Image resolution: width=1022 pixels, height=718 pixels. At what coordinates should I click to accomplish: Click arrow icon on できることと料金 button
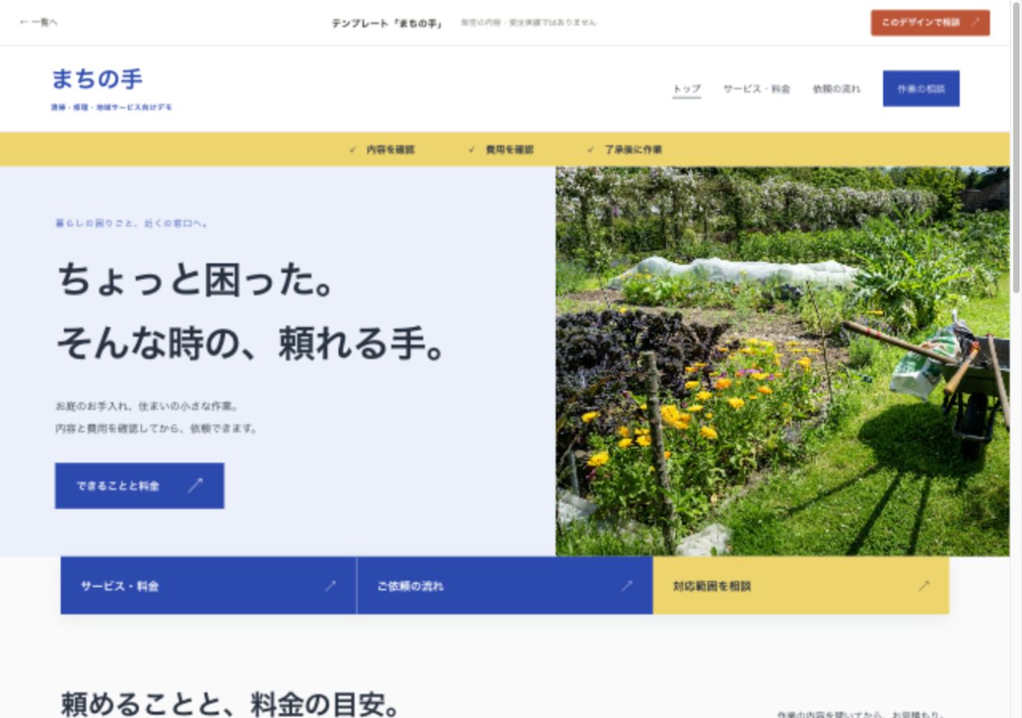click(196, 485)
